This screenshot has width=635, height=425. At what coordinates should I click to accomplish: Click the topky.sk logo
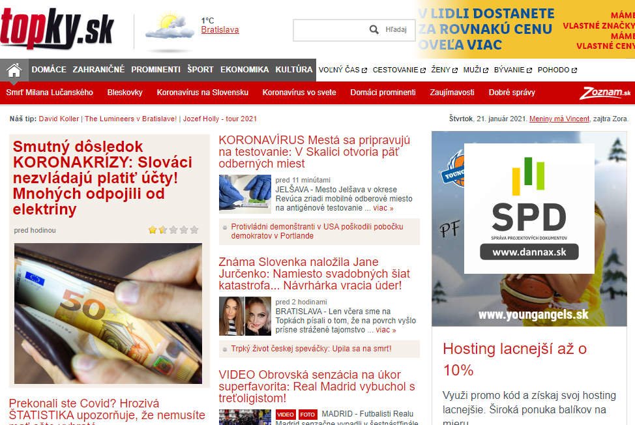click(57, 28)
